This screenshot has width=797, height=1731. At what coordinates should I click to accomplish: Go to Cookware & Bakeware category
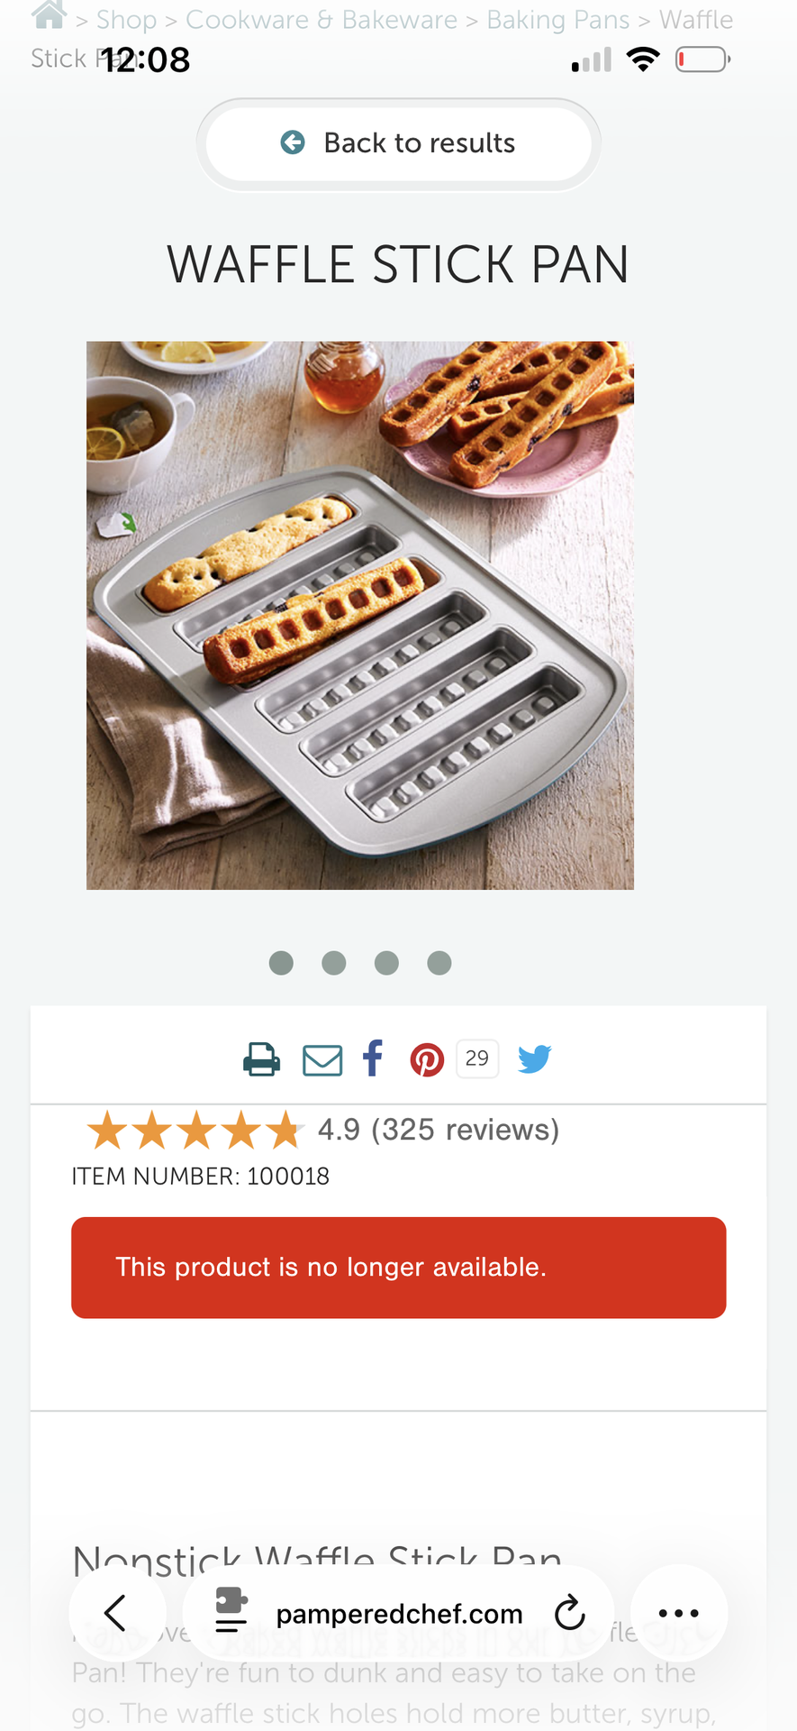[x=322, y=20]
